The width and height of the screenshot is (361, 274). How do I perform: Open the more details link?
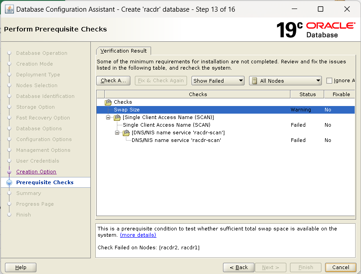pyautogui.click(x=138, y=235)
